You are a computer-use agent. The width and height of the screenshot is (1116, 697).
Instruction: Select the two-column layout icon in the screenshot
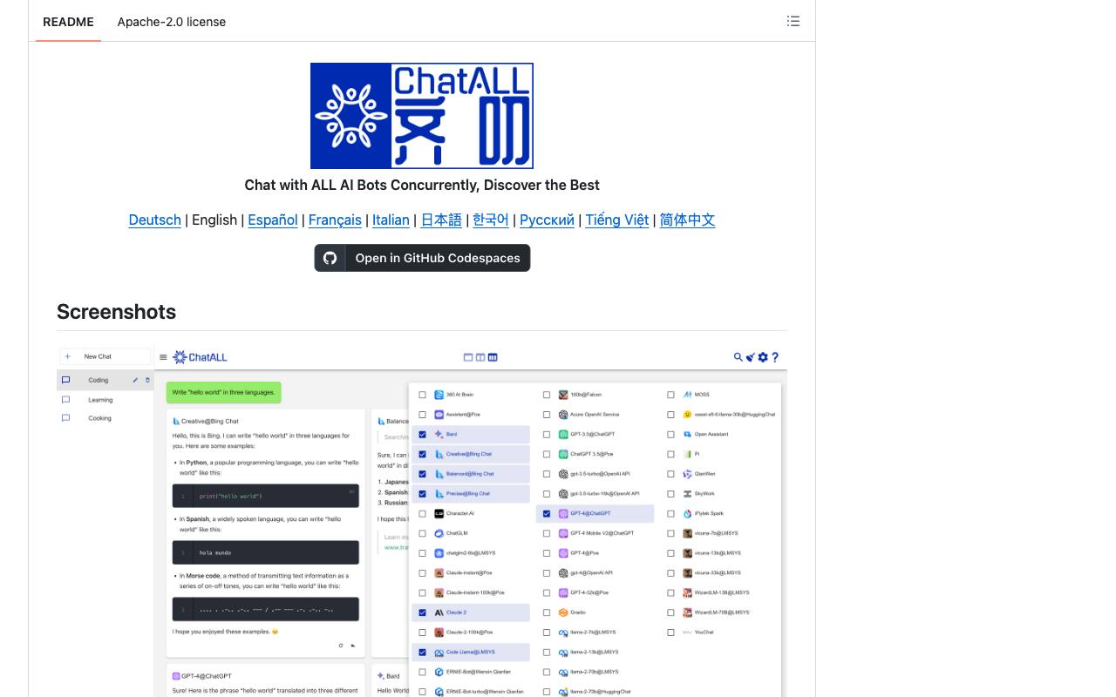(x=480, y=357)
